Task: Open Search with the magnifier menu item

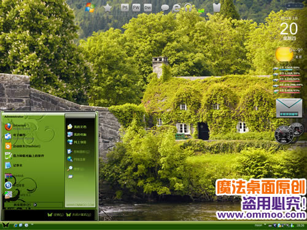Action: [x=76, y=169]
